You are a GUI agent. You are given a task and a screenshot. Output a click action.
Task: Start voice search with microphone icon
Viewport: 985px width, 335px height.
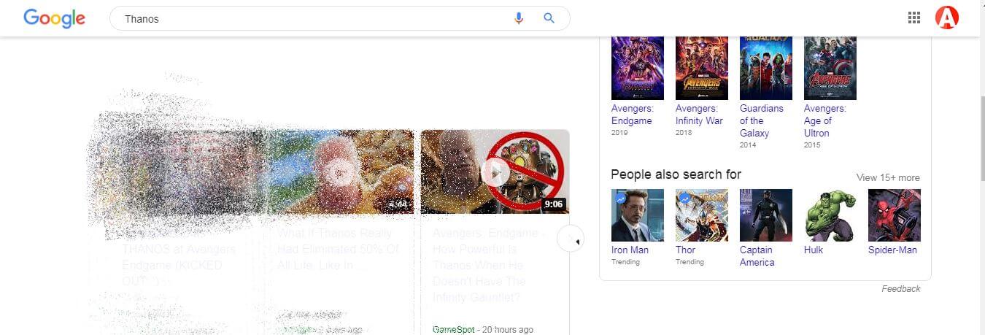coord(519,18)
